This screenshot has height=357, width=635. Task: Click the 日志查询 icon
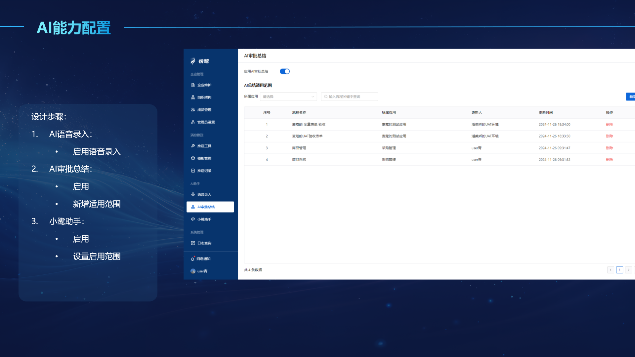point(193,243)
